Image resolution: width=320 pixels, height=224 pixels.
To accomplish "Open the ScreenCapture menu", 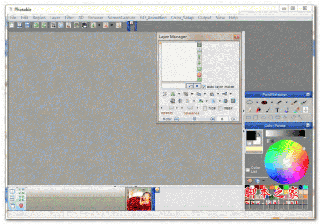I will click(x=122, y=18).
